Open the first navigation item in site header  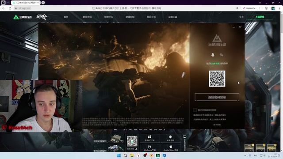tap(66, 17)
